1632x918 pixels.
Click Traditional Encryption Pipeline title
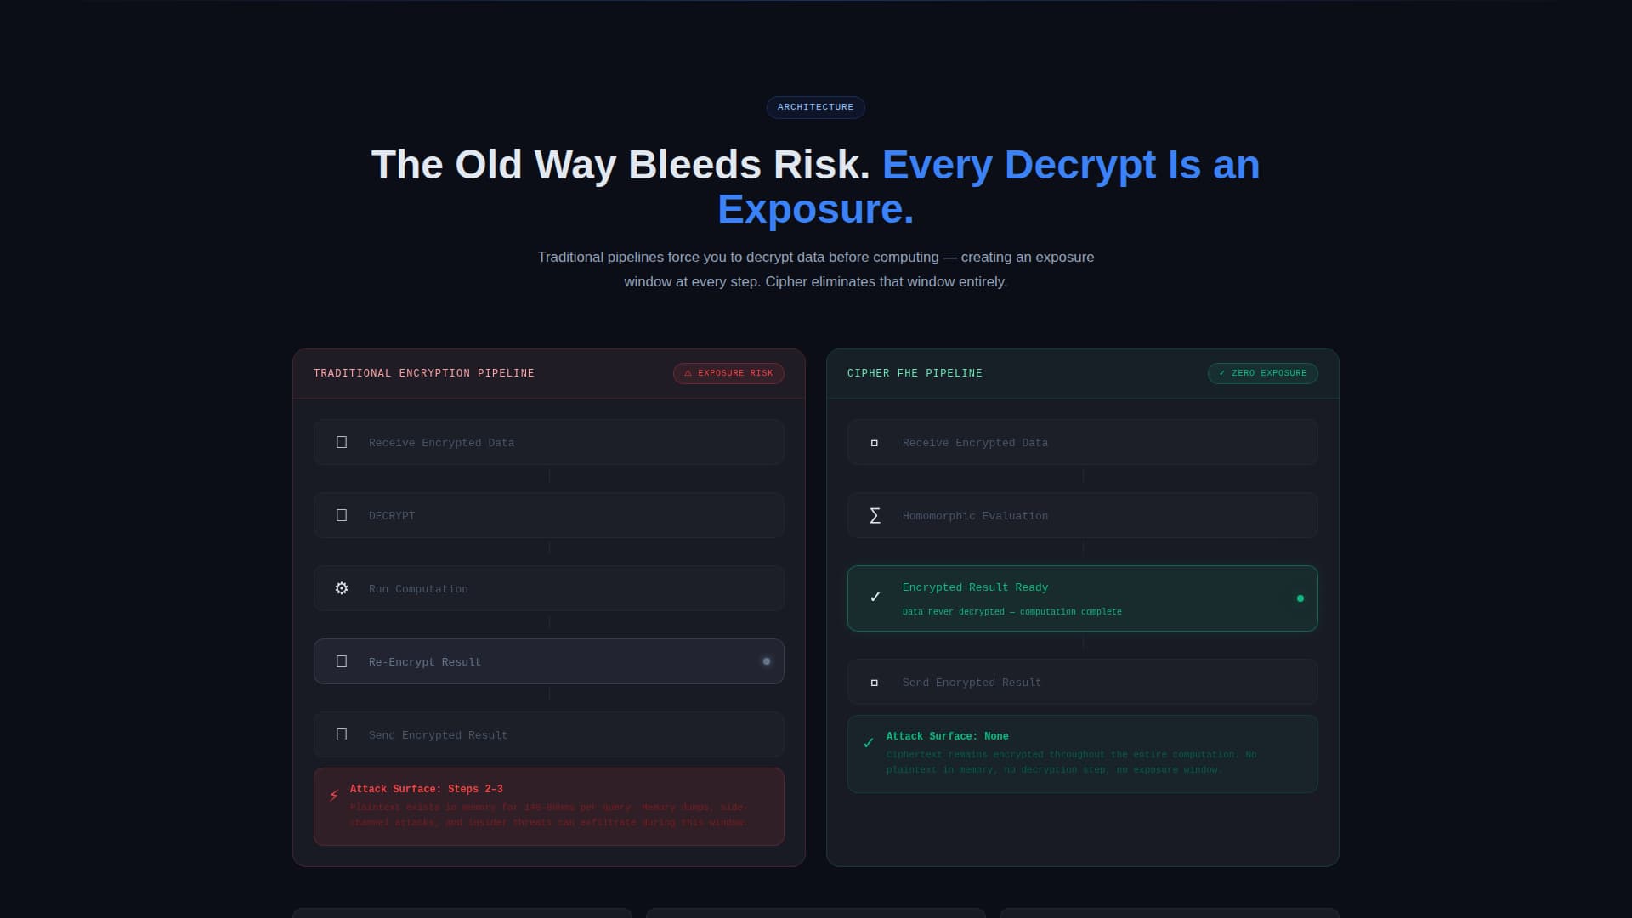(x=423, y=373)
